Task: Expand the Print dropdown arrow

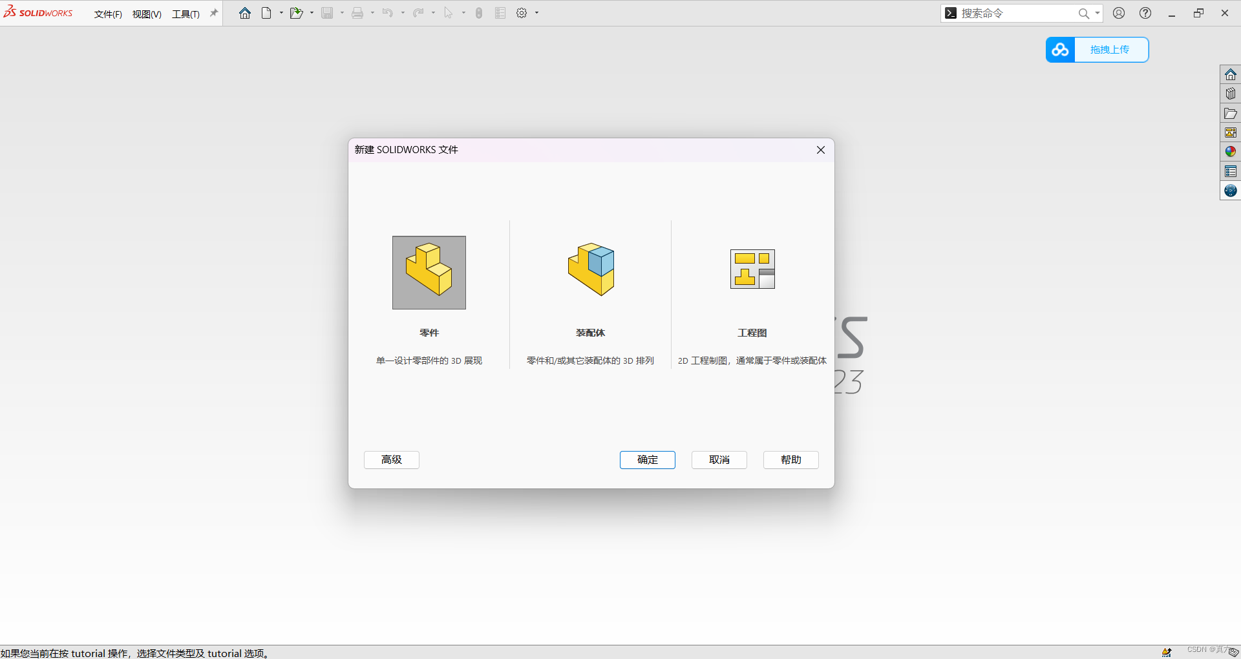Action: coord(372,13)
